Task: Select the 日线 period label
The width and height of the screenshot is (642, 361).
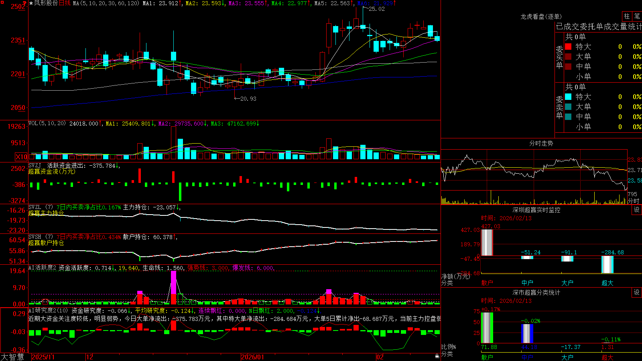Action: 65,3
